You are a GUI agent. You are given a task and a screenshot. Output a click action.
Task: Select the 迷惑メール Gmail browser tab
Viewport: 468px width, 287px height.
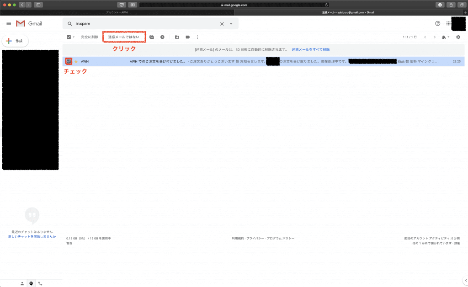point(348,12)
